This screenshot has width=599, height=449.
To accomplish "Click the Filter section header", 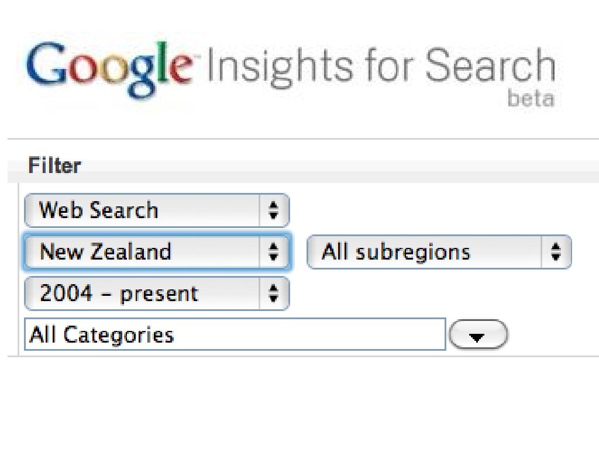I will coord(55,166).
